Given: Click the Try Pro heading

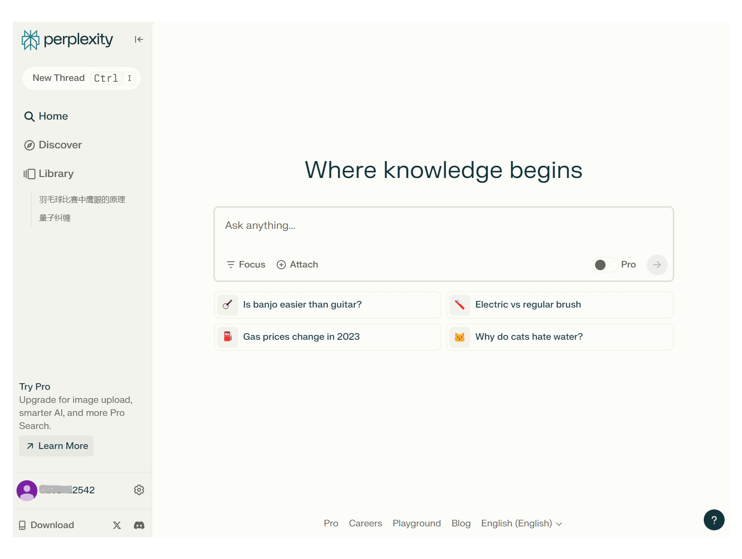Looking at the screenshot, I should (x=35, y=387).
